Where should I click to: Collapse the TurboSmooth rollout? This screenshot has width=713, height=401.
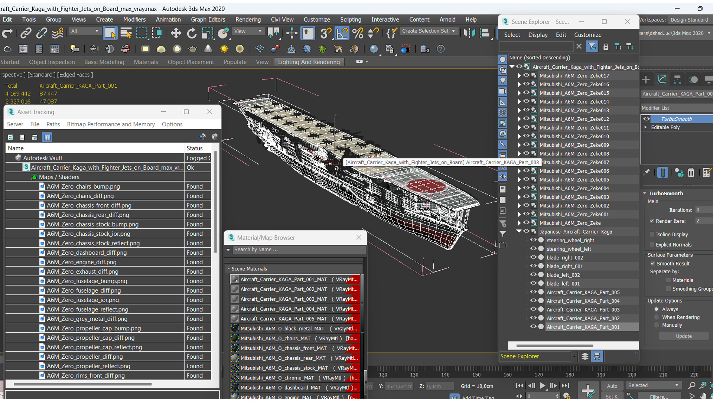[x=645, y=193]
